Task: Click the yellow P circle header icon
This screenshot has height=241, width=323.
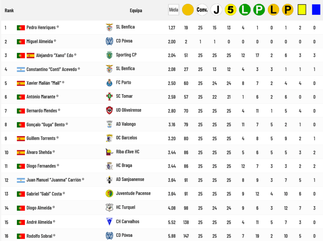Action: coord(287,10)
